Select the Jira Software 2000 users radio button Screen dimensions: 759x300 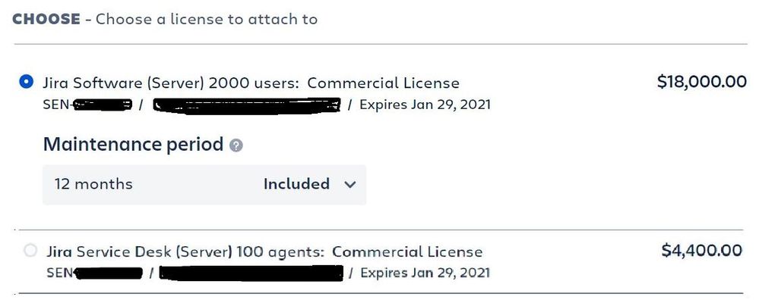(26, 82)
